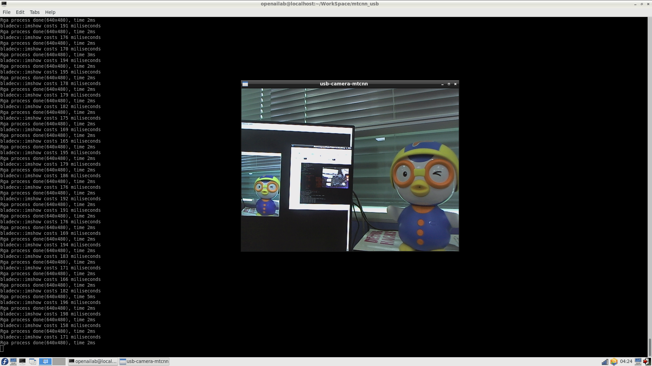Open the File menu in terminal
The image size is (652, 366).
(x=6, y=12)
